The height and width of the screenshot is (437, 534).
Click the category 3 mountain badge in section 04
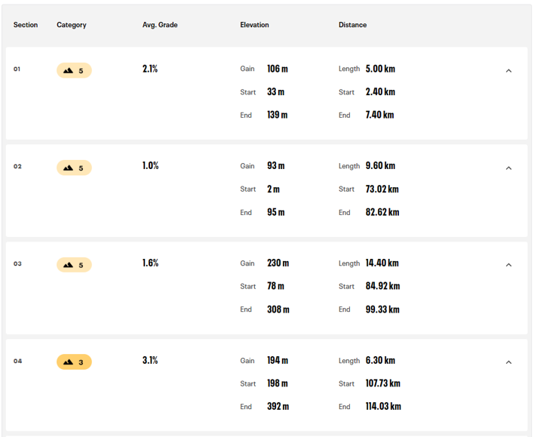coord(74,362)
